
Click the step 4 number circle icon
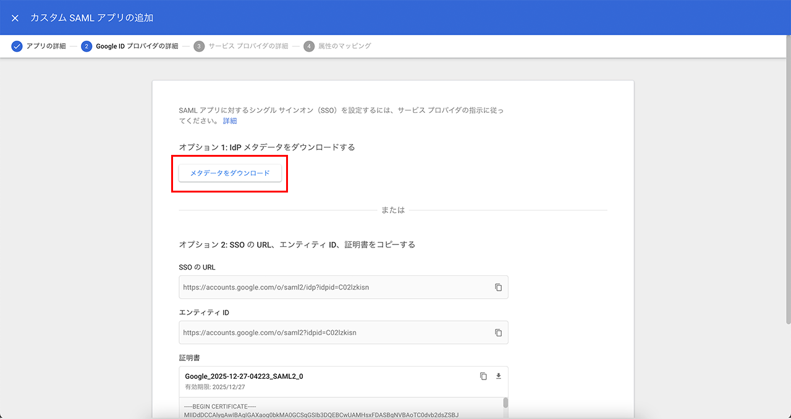[x=309, y=46]
